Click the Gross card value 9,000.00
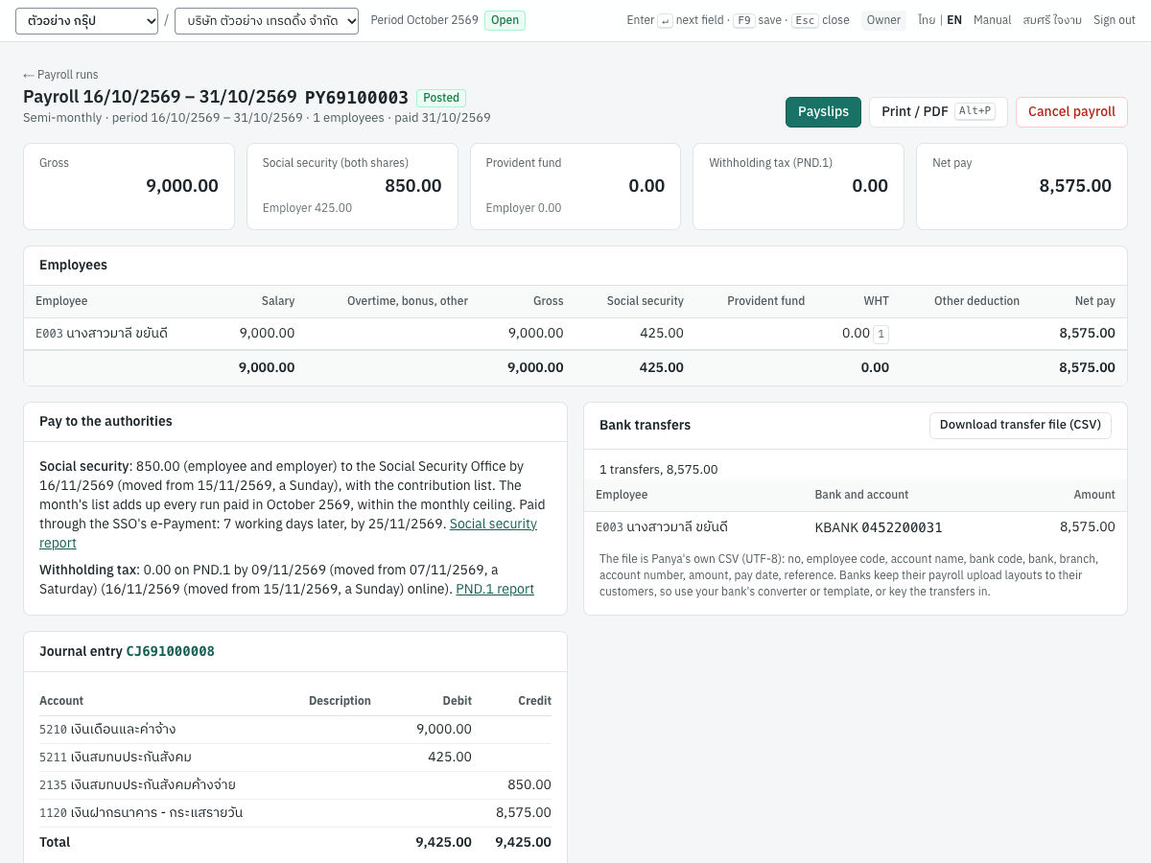 182,186
